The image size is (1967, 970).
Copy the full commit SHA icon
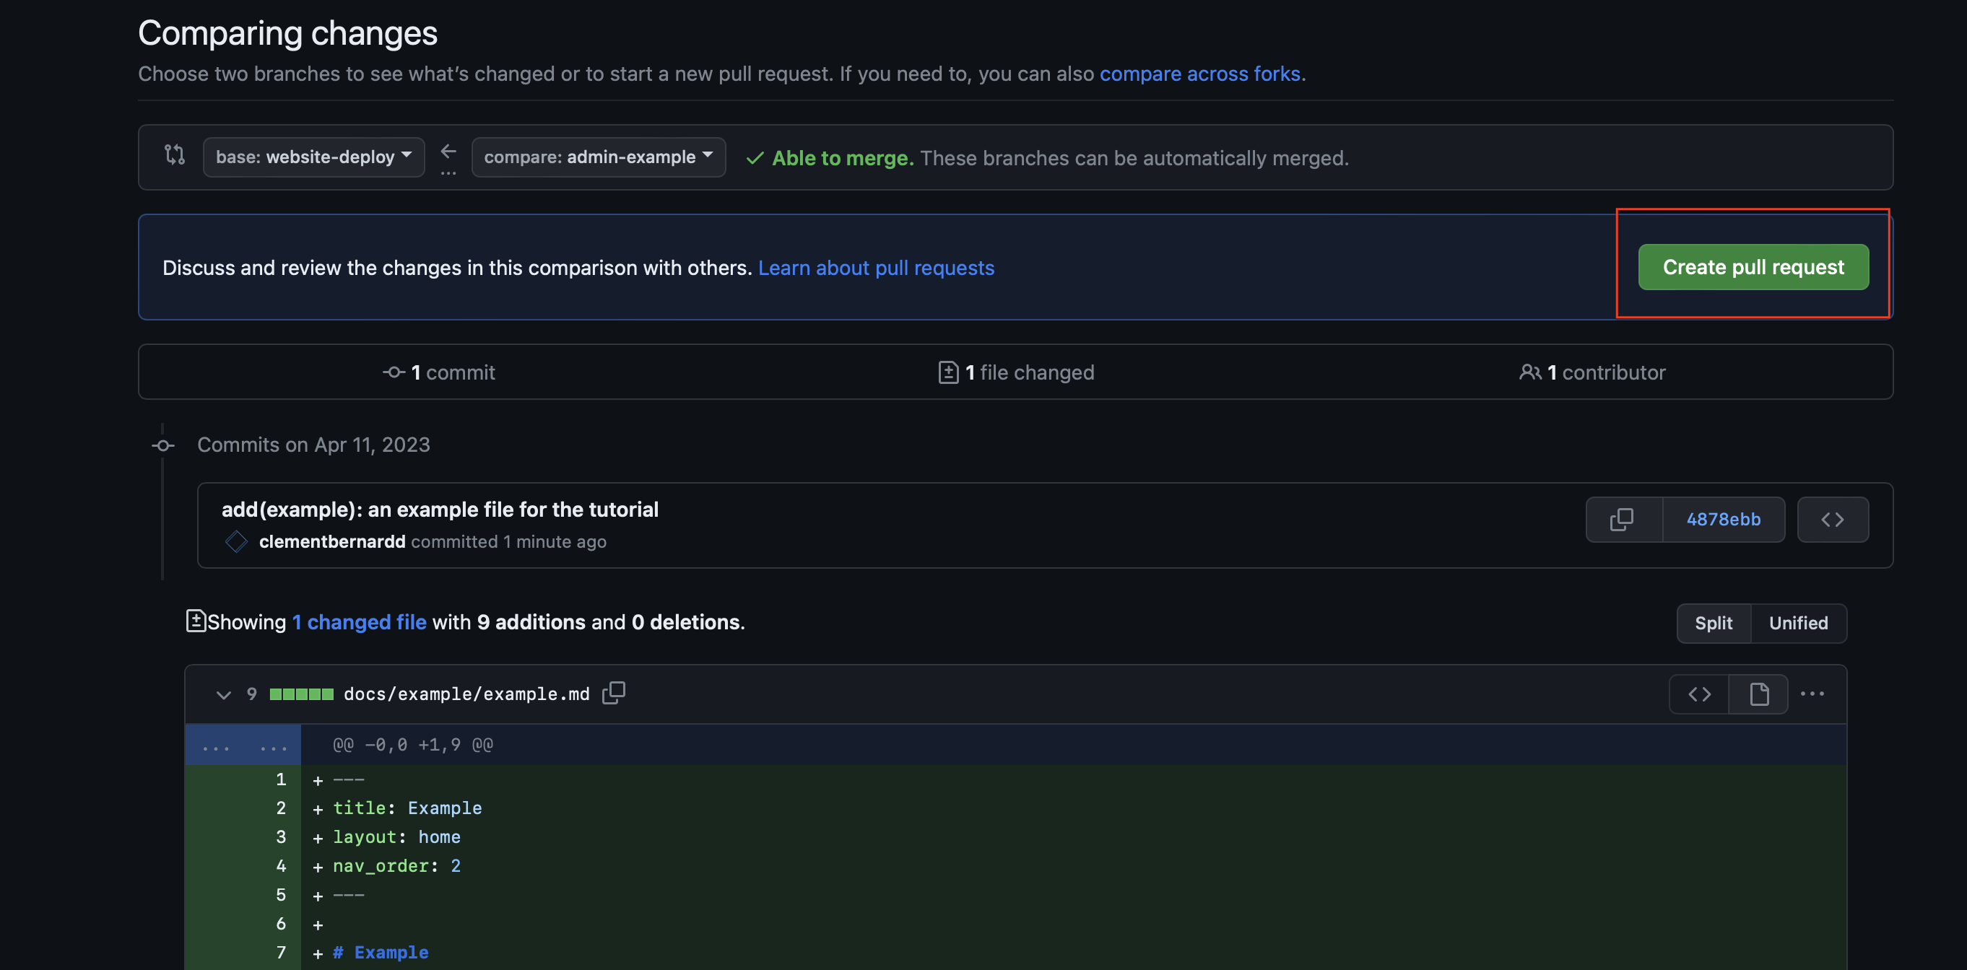tap(1622, 520)
